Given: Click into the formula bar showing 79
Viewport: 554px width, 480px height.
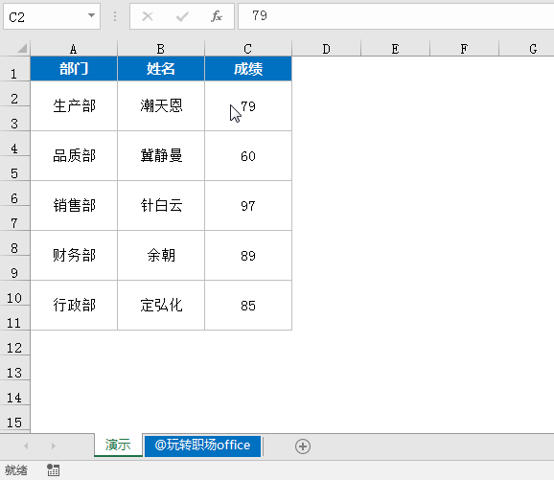Looking at the screenshot, I should click(x=396, y=16).
